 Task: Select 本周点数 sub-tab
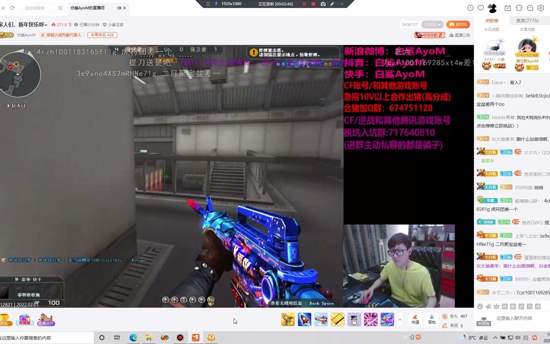tap(527, 29)
